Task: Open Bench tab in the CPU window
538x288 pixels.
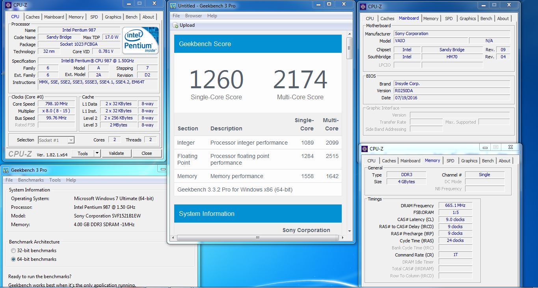Action: tap(132, 17)
